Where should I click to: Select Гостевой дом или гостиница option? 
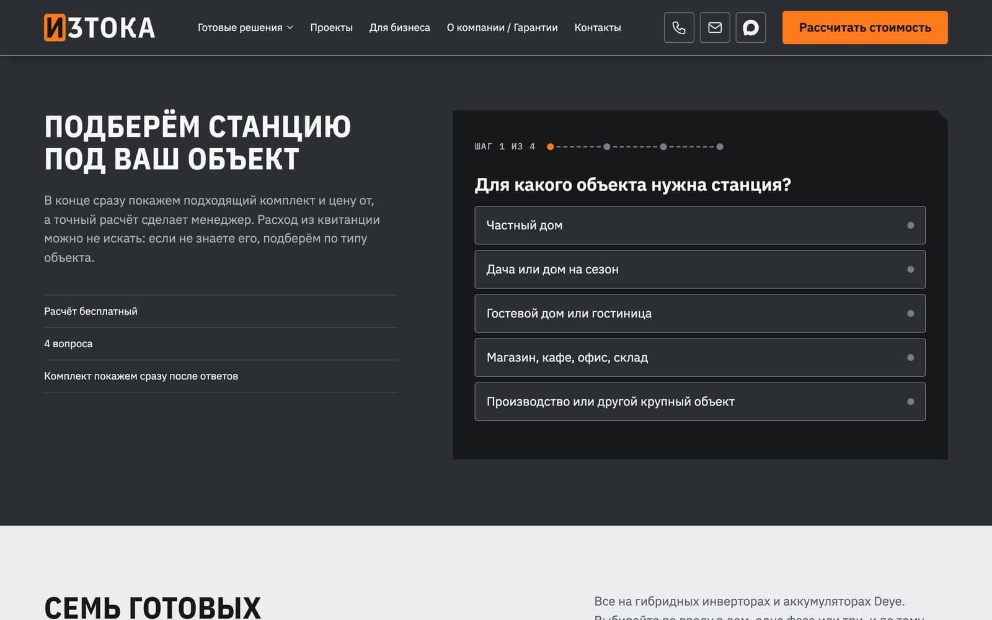pyautogui.click(x=700, y=313)
